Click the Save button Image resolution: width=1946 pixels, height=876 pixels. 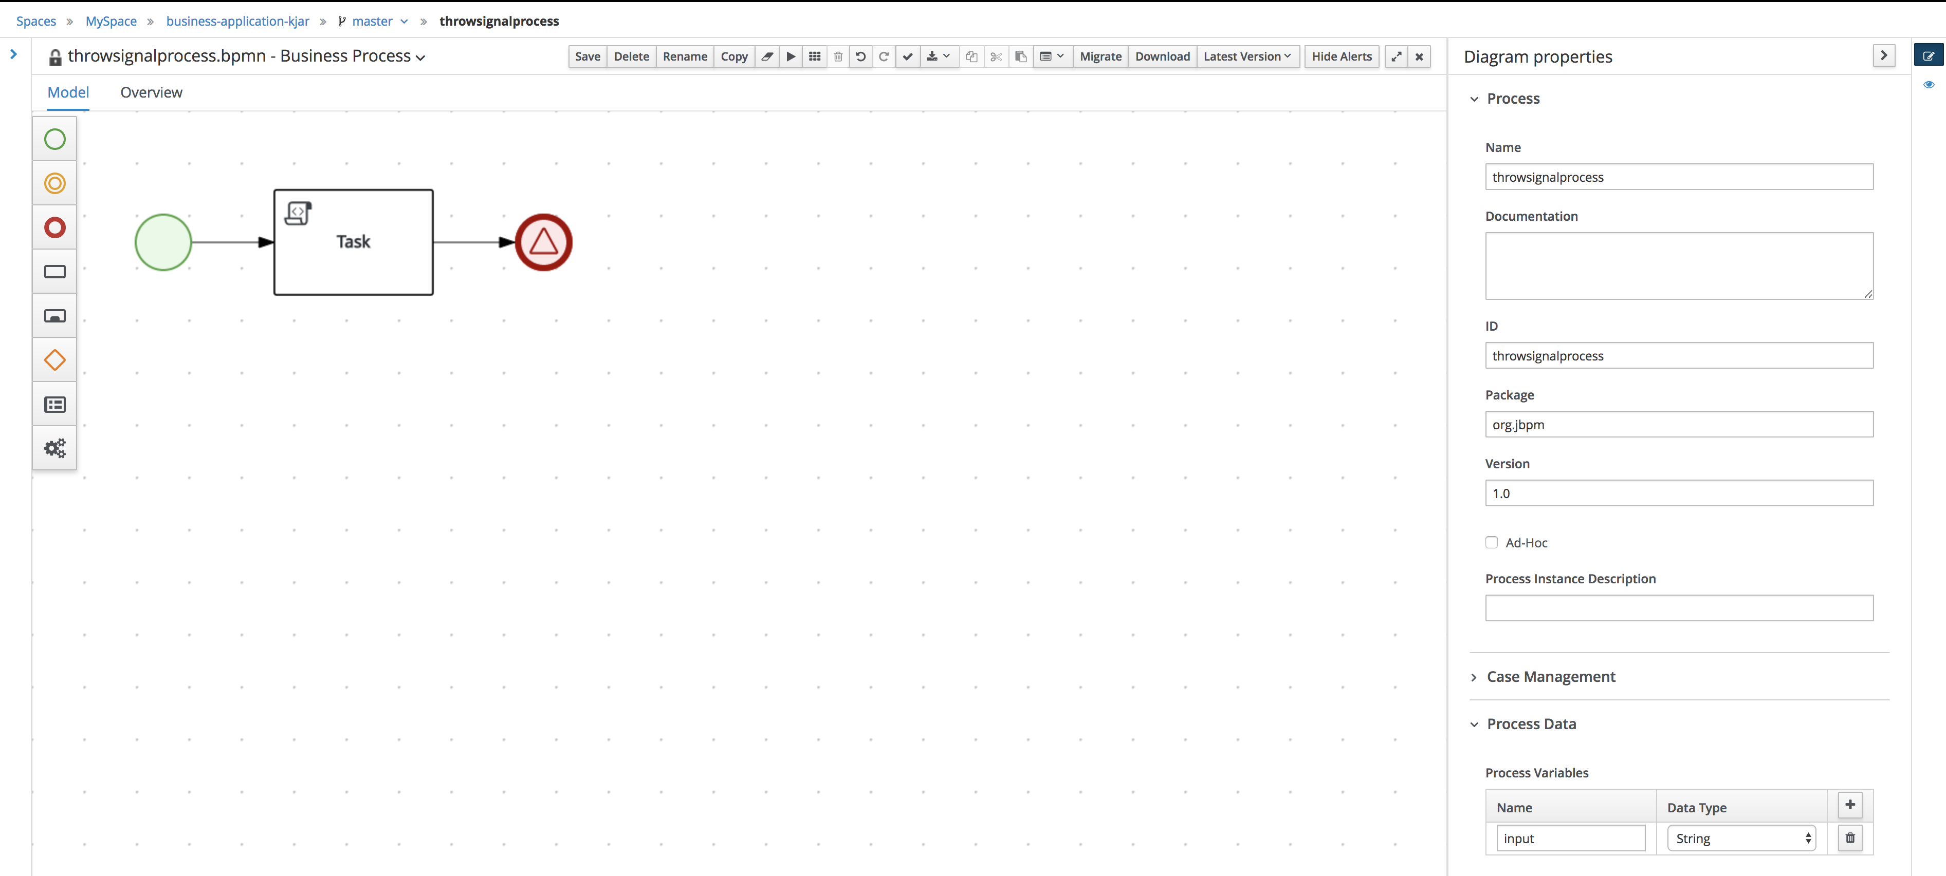click(587, 56)
